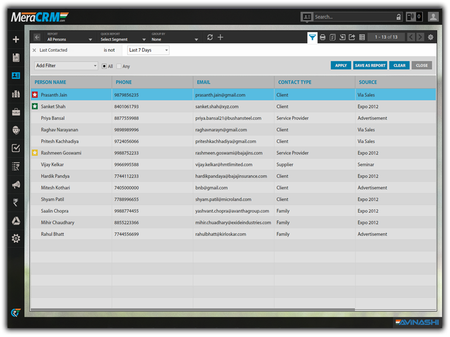Select the Priya Bansal row
This screenshot has width=450, height=337.
(233, 118)
